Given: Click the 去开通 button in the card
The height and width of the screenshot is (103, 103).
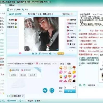Looking at the screenshot, I should coord(33,75).
